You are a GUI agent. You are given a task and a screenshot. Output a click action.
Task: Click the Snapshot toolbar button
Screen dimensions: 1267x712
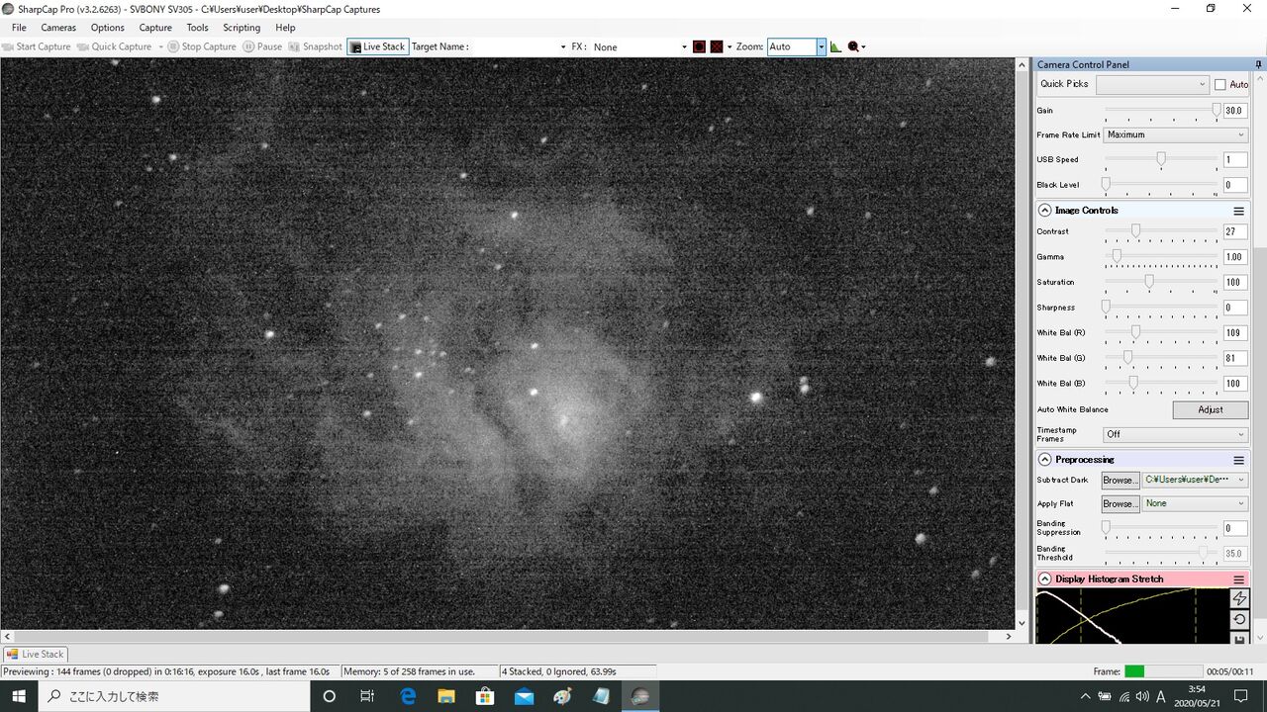pyautogui.click(x=315, y=46)
